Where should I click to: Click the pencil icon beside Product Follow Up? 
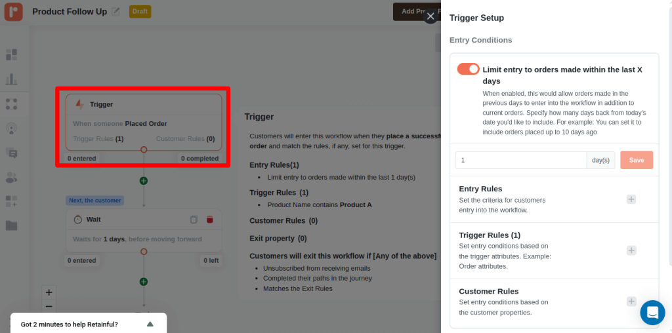point(116,11)
